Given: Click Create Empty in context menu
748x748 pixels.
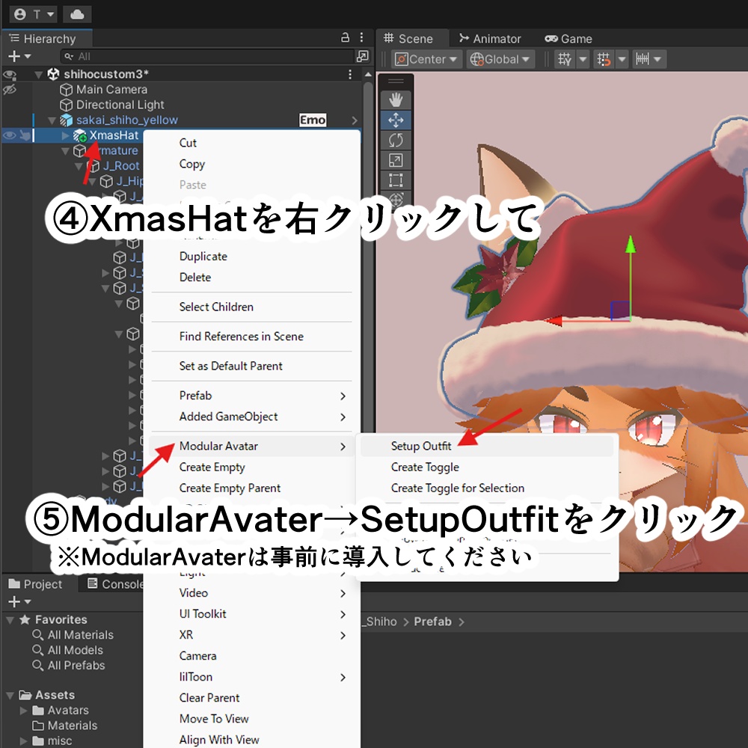Looking at the screenshot, I should (x=212, y=467).
